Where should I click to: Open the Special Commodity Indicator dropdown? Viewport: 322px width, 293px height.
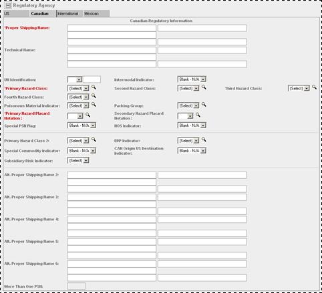click(82, 151)
